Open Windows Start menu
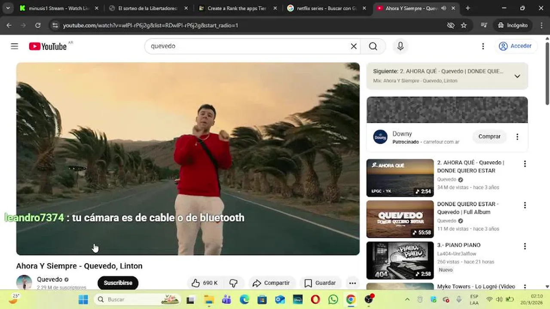The height and width of the screenshot is (309, 550). [83, 300]
